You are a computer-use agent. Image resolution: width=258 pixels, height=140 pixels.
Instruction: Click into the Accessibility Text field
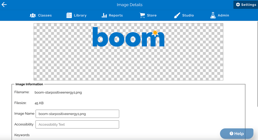pyautogui.click(x=77, y=124)
